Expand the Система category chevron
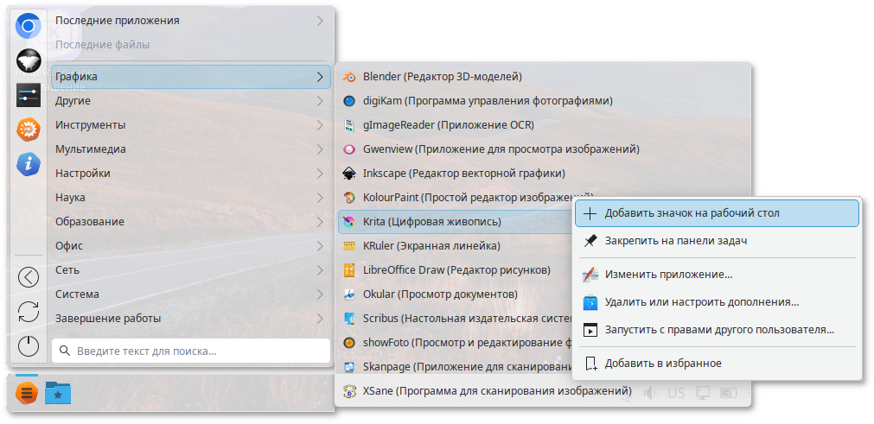This screenshot has height=424, width=874. (x=320, y=294)
